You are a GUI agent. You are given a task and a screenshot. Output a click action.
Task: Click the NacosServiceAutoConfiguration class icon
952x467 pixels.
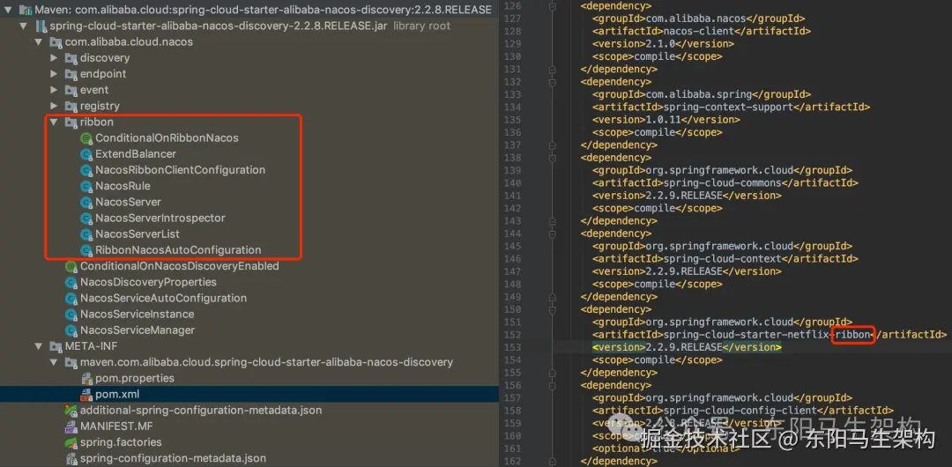pos(71,298)
